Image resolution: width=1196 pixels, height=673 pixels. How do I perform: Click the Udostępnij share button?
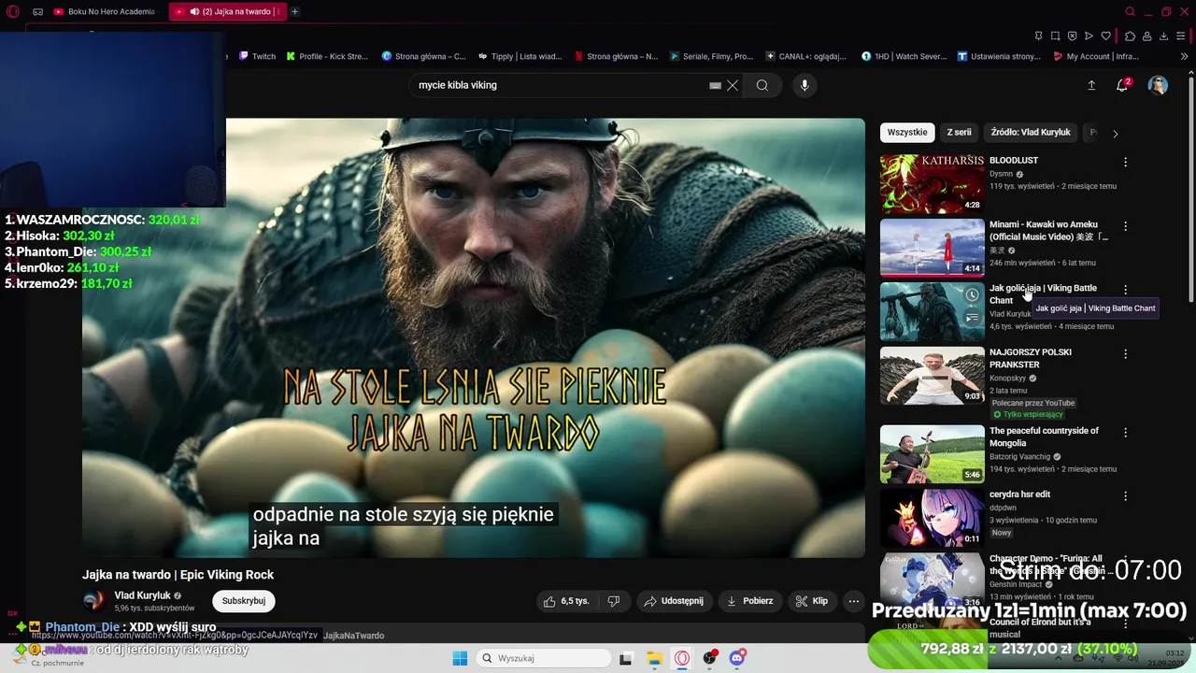[674, 601]
